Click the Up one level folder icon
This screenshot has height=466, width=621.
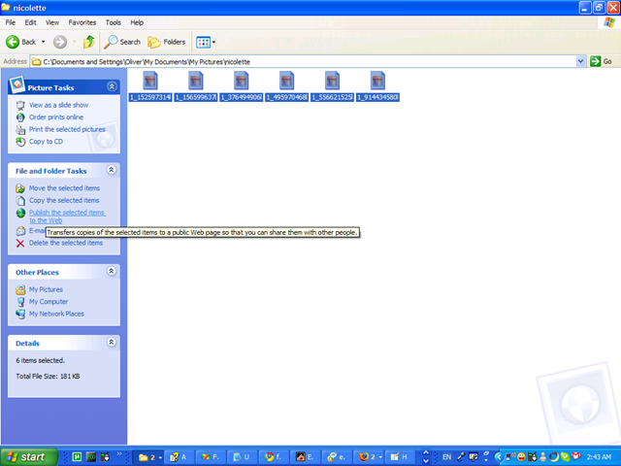pos(88,42)
